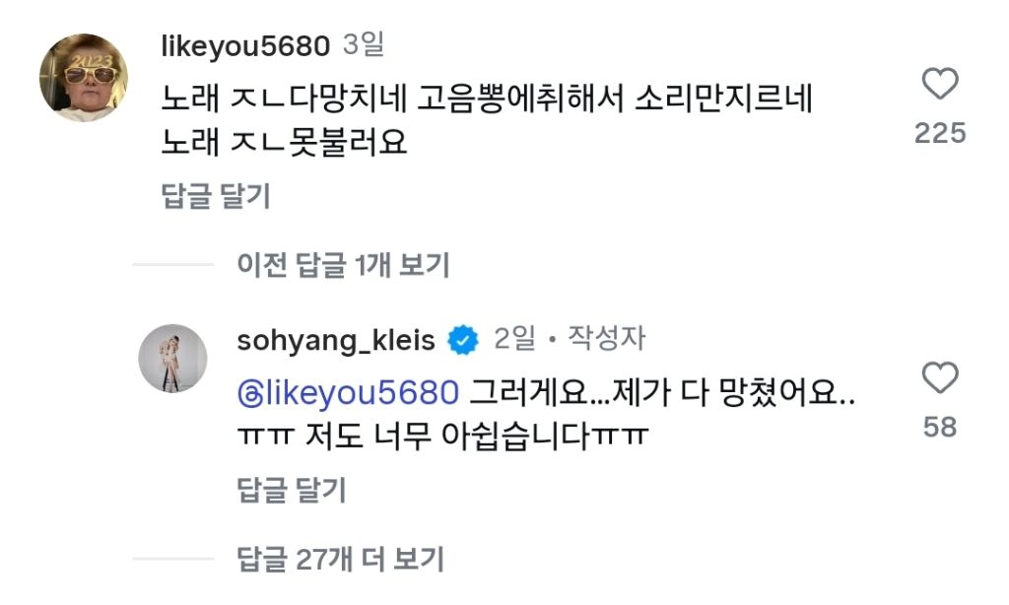Open the likeyou5680 username at top
The height and width of the screenshot is (605, 1009).
tap(243, 45)
